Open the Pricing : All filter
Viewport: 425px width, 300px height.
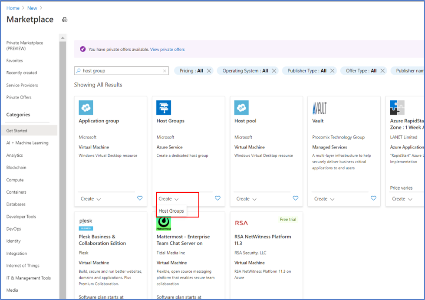[x=191, y=71]
